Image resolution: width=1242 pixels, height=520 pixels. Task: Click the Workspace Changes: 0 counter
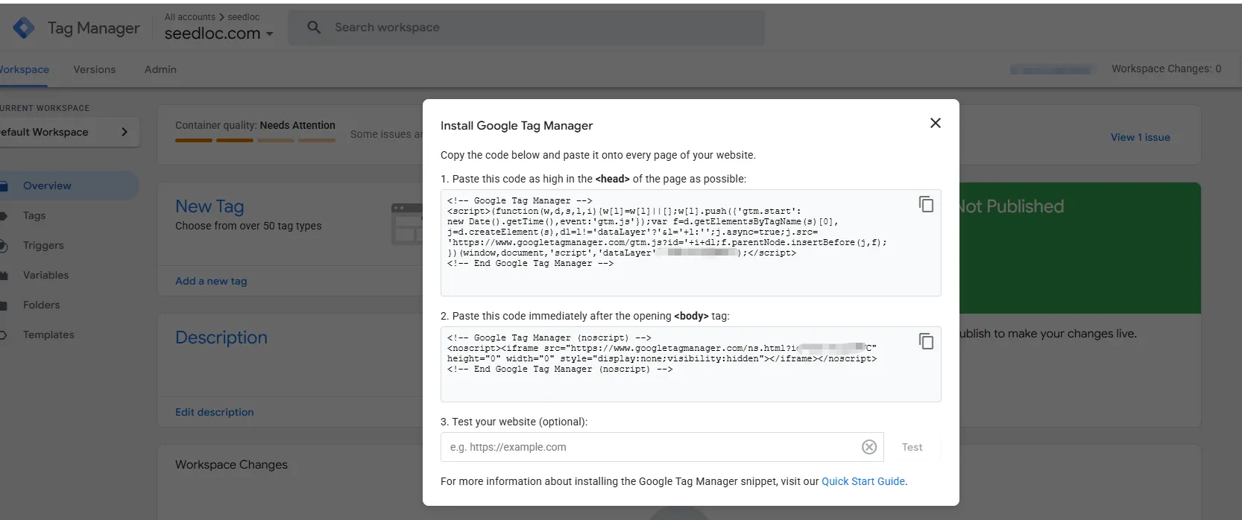pyautogui.click(x=1167, y=69)
